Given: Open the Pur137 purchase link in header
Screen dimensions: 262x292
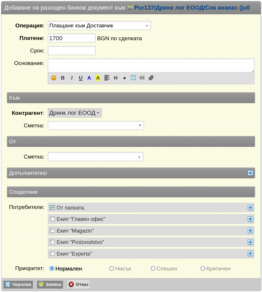Looking at the screenshot, I should click(192, 8).
